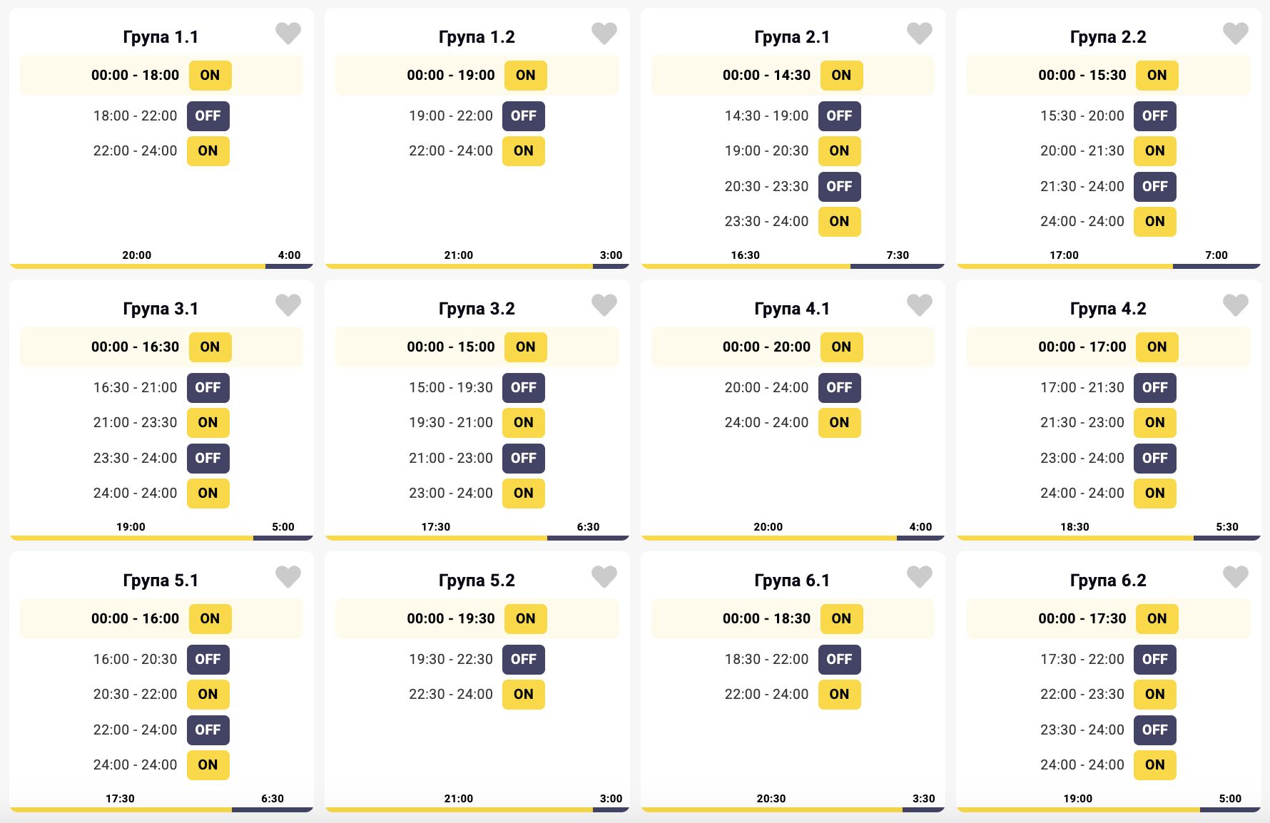Click OFF badge for 17:00 - 21:30 in Група 4.2
The height and width of the screenshot is (823, 1270).
click(1154, 388)
